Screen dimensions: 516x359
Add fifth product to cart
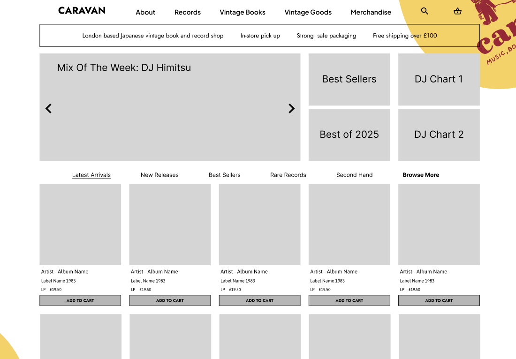click(439, 300)
